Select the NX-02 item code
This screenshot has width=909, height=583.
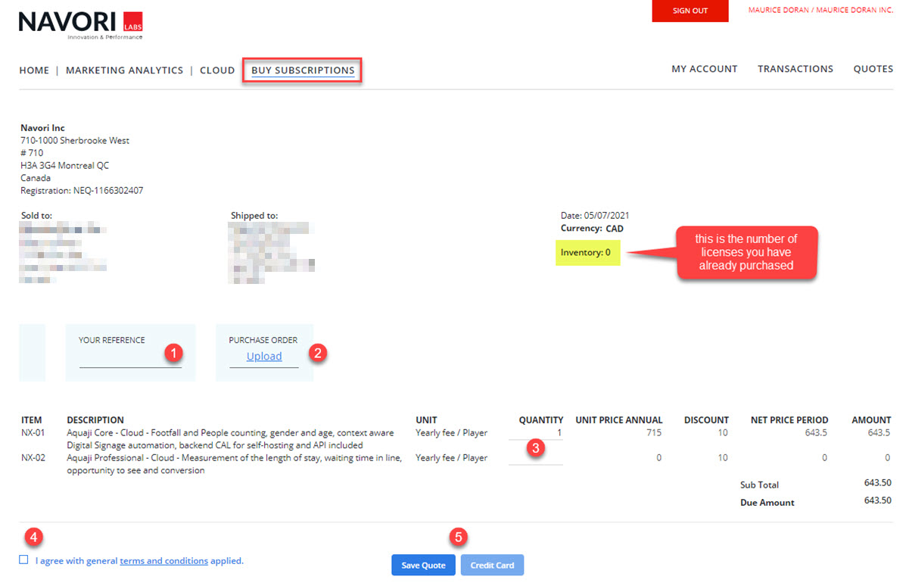tap(33, 458)
